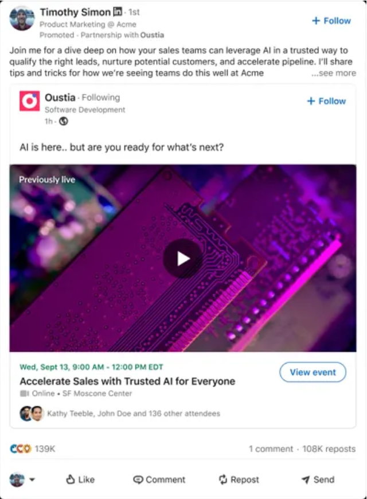Click the Oustia company logo
This screenshot has width=367, height=499.
pos(30,101)
